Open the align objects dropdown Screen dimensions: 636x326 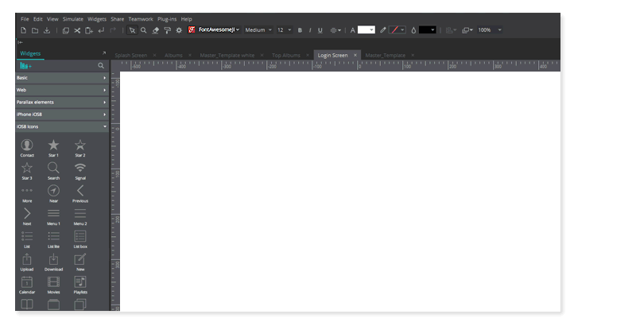451,30
